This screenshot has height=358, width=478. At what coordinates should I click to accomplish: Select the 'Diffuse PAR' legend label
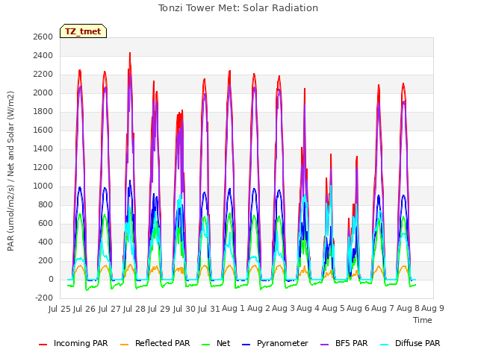[x=418, y=343]
